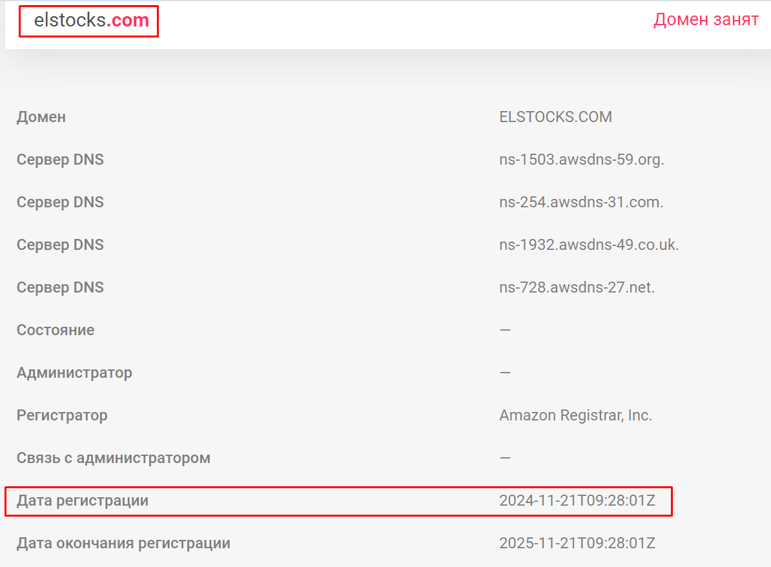This screenshot has width=771, height=567.
Task: Select the registration date 2024-11-21T09:28:01Z
Action: coord(577,500)
